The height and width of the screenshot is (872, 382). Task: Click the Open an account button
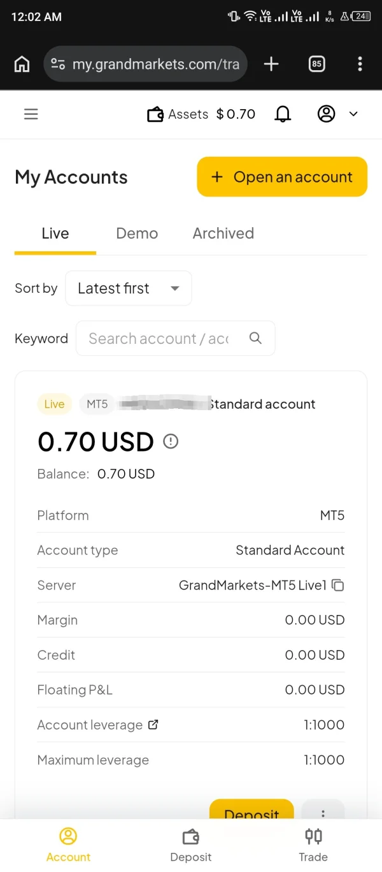[x=282, y=177]
